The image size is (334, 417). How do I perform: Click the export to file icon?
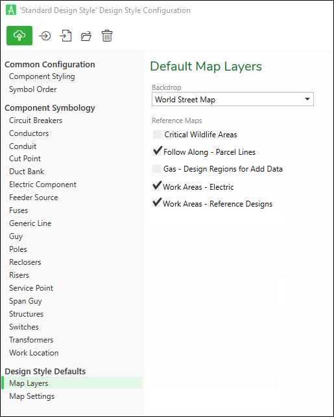tap(66, 36)
